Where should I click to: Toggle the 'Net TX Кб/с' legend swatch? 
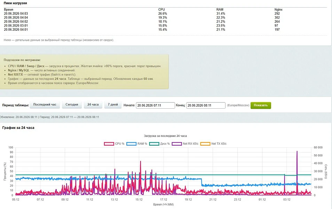tap(205, 144)
